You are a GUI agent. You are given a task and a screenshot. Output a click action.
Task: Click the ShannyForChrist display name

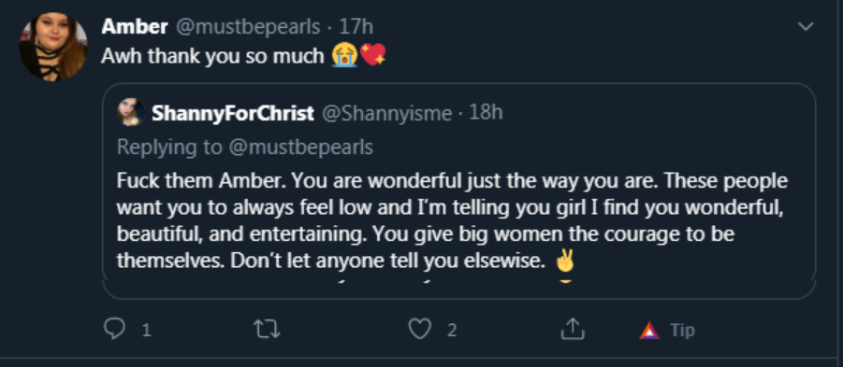tap(233, 113)
